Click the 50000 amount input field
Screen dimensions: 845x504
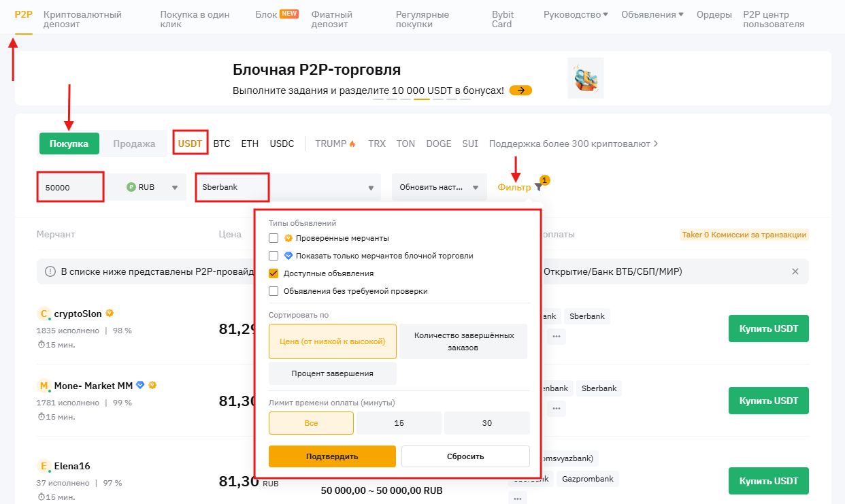[x=69, y=187]
